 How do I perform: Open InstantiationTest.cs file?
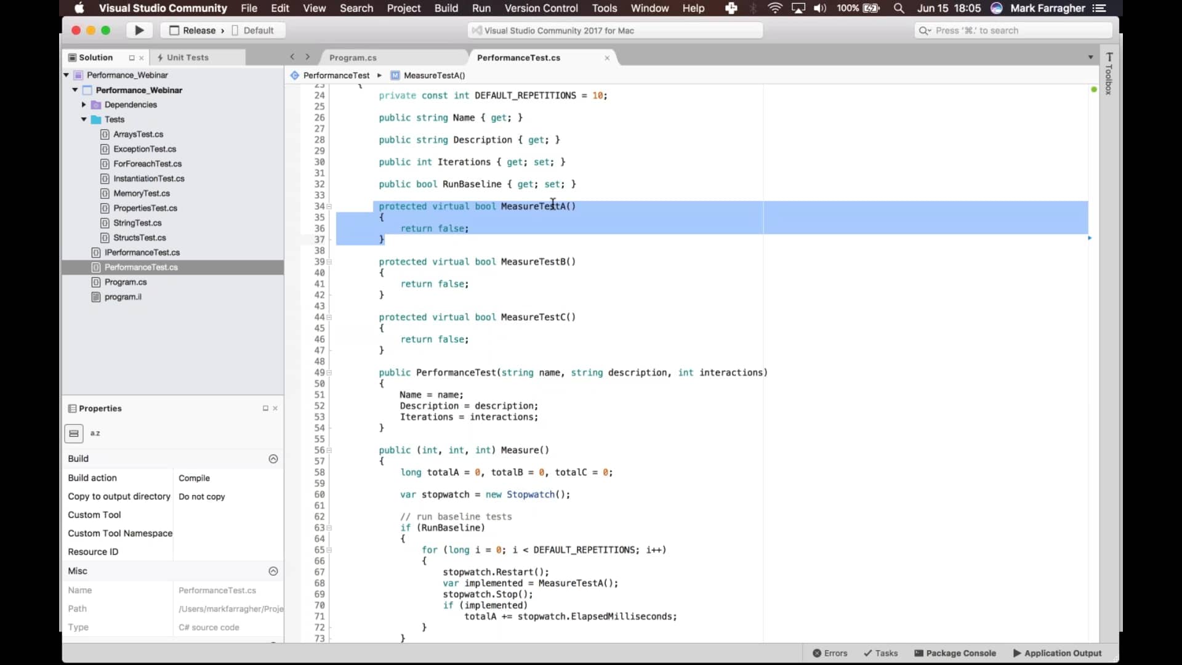click(148, 179)
